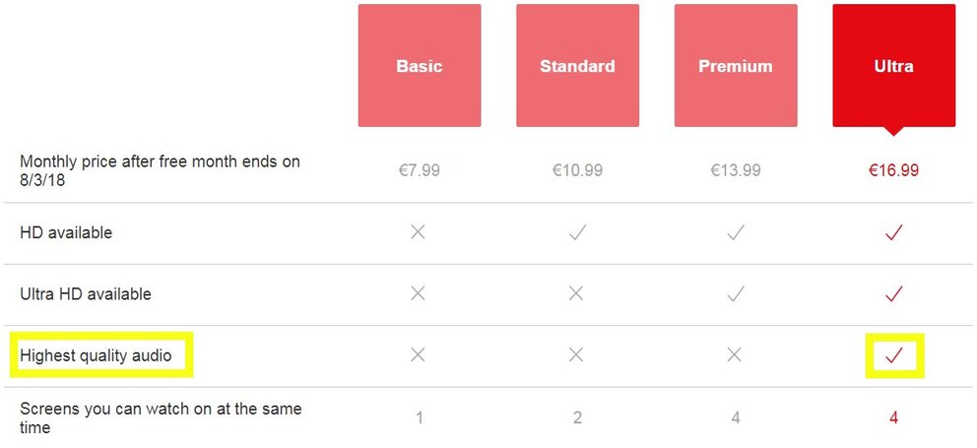This screenshot has height=448, width=977.
Task: Select the Standard plan tile
Action: pos(577,65)
